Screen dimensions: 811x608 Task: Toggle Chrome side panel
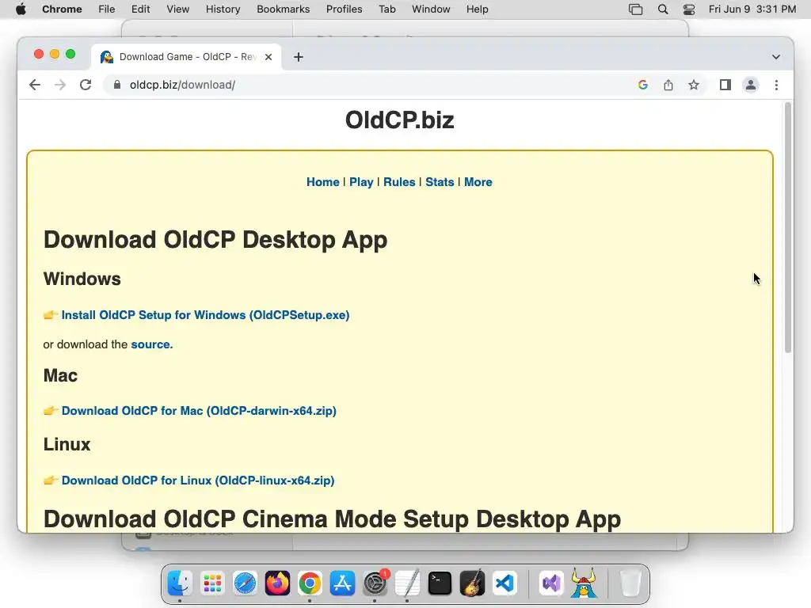(725, 85)
